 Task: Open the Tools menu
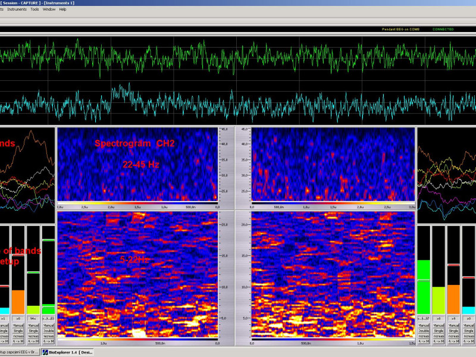tap(35, 10)
